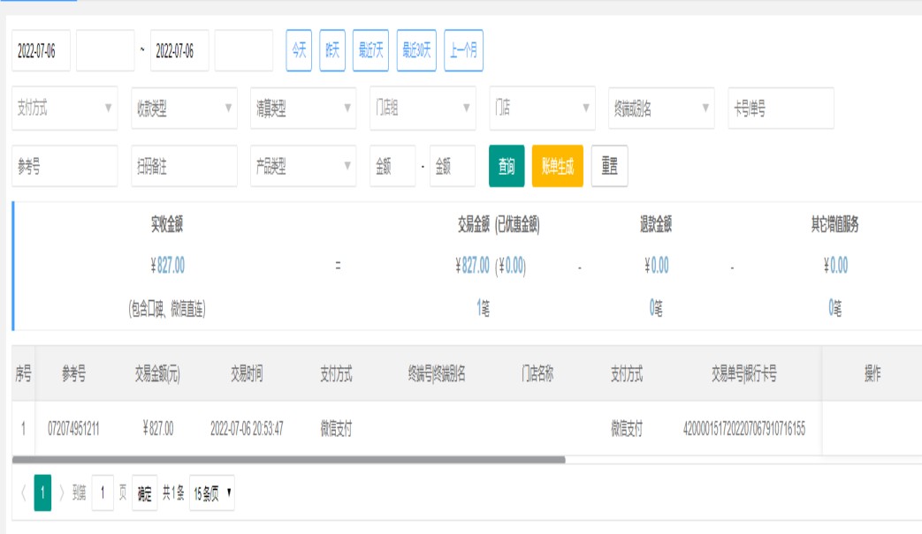Click the start date field 2022-07-06
The width and height of the screenshot is (922, 534).
pos(41,51)
